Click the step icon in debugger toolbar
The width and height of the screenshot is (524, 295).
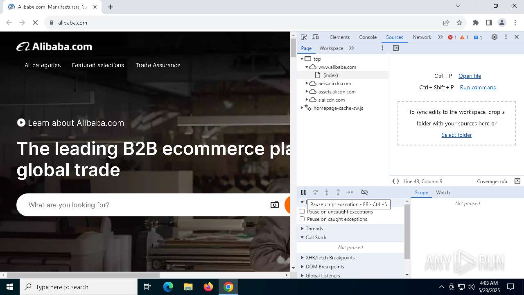click(350, 192)
